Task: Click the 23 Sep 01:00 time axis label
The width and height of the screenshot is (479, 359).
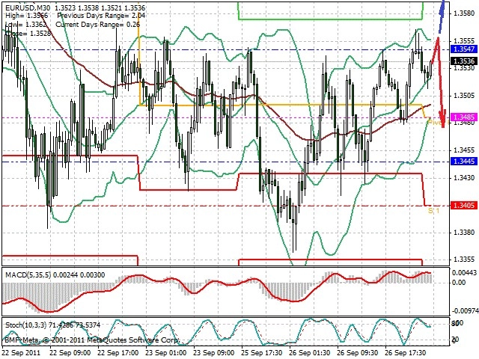Action: [166, 352]
